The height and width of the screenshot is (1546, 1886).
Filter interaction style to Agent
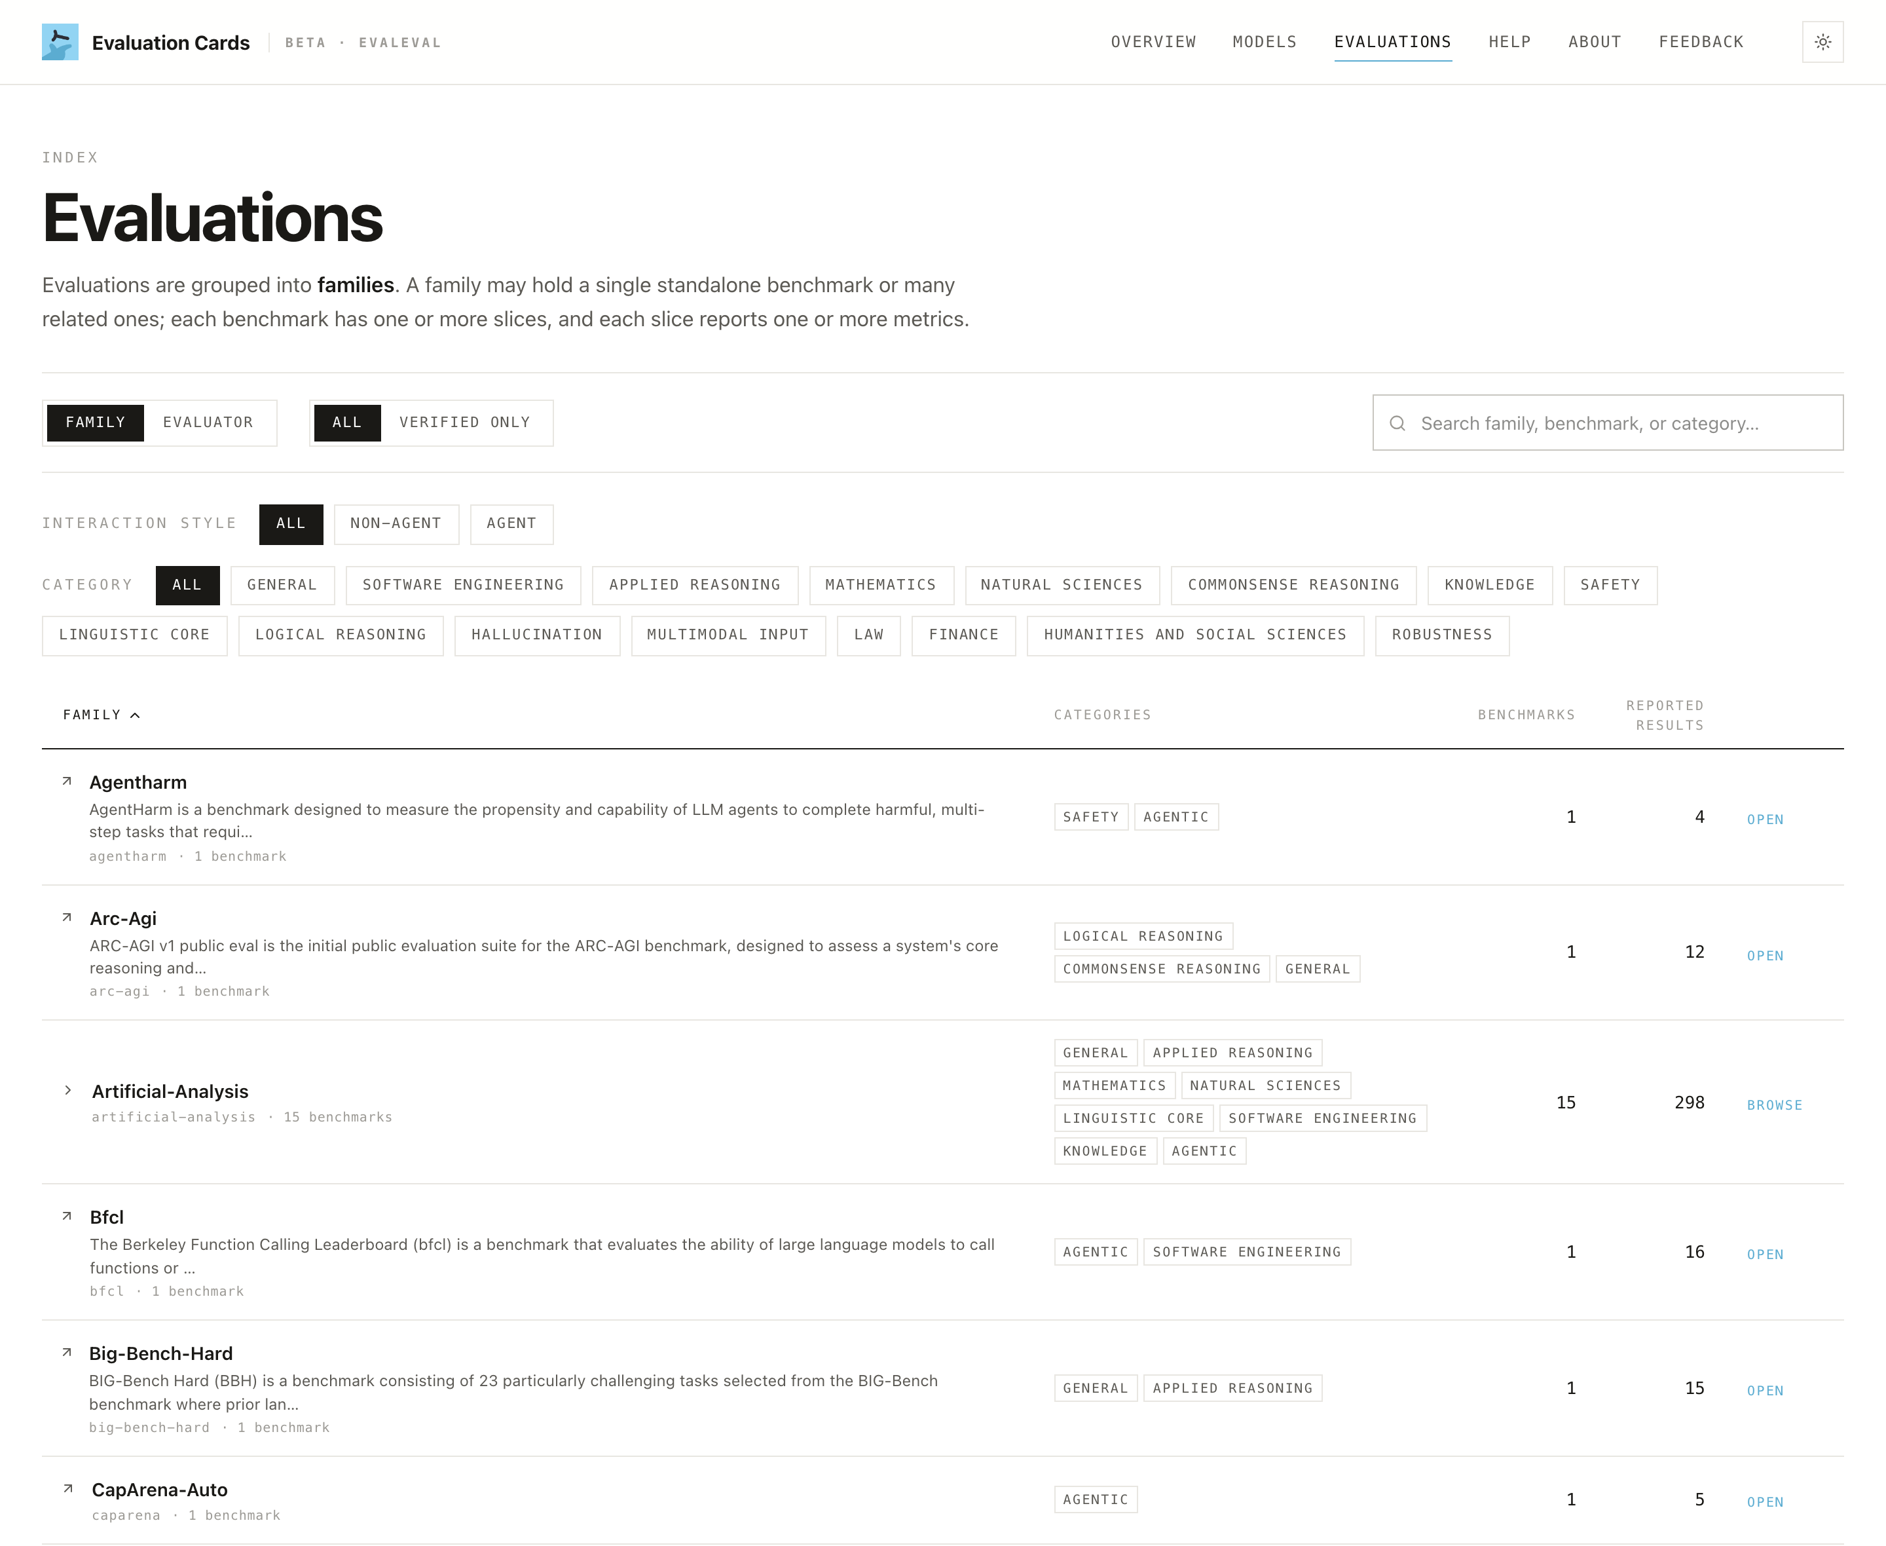512,523
